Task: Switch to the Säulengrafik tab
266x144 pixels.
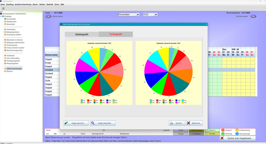Action: [82, 34]
